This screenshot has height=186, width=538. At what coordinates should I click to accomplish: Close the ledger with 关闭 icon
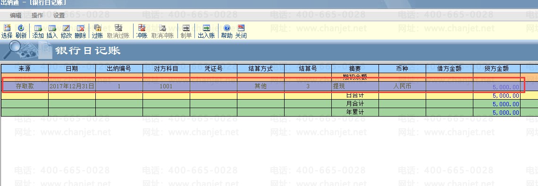point(241,31)
